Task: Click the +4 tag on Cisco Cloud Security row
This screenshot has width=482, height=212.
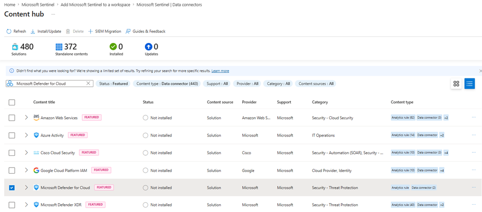Action: (x=446, y=152)
